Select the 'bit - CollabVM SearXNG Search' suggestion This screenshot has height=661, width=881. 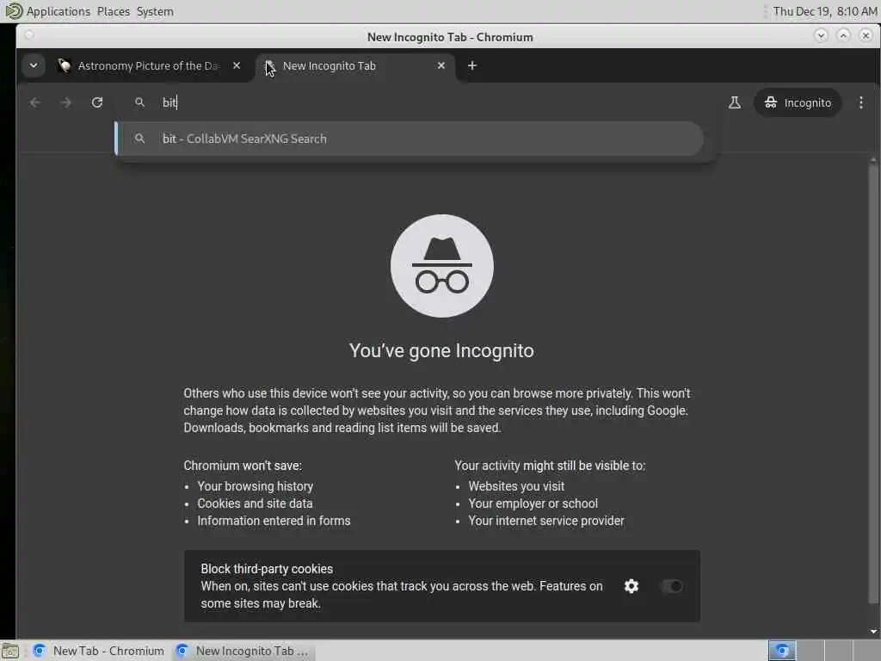[409, 139]
